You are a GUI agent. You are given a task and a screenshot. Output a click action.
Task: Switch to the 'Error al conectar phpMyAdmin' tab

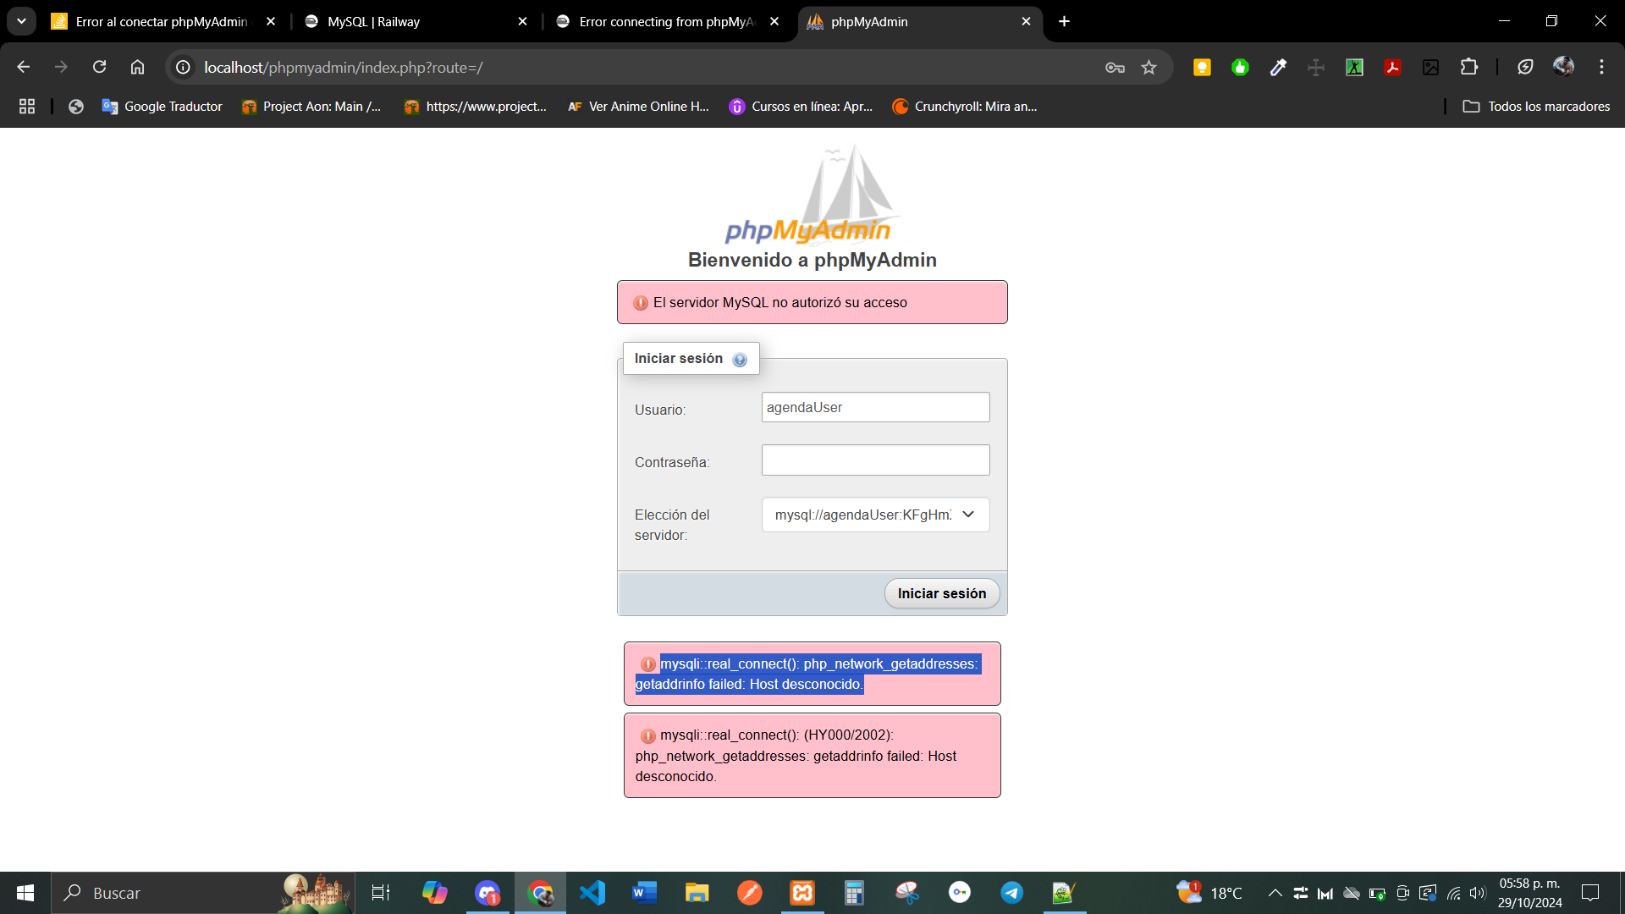tap(161, 22)
